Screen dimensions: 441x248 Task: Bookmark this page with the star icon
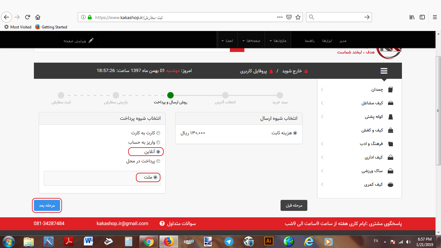tap(298, 17)
